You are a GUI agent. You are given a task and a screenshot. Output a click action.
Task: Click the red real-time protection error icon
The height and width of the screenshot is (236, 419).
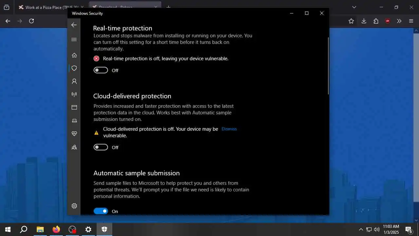click(x=96, y=59)
